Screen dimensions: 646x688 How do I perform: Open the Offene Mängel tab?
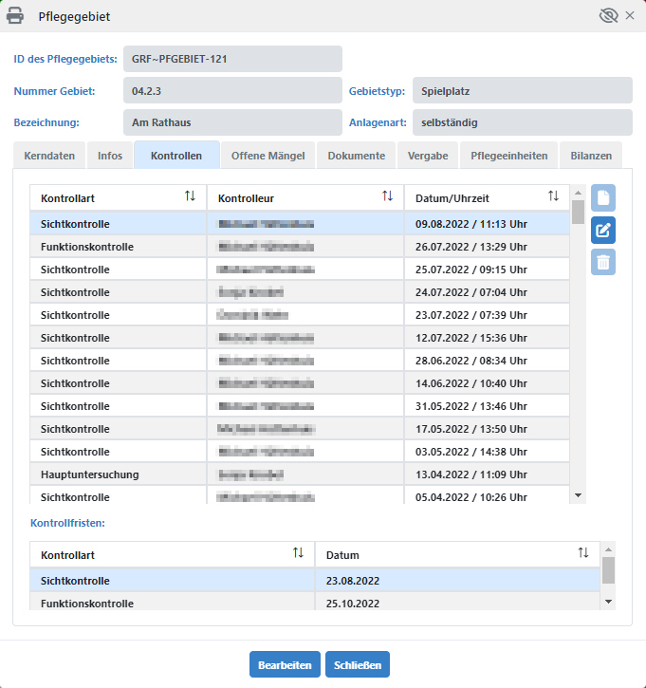268,156
